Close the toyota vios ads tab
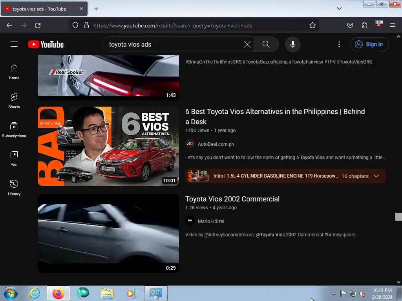402x301 pixels. tap(81, 9)
